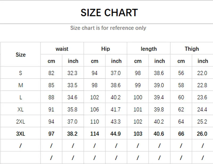Click the waist cm value 82
213x164 pixels.
point(51,73)
